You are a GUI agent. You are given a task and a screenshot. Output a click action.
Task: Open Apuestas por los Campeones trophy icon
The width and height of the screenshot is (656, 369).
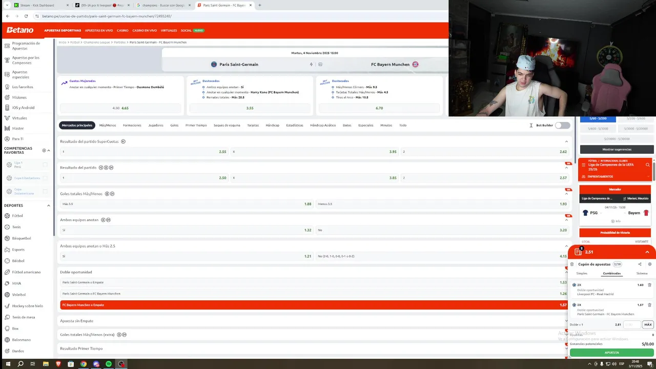(x=7, y=60)
